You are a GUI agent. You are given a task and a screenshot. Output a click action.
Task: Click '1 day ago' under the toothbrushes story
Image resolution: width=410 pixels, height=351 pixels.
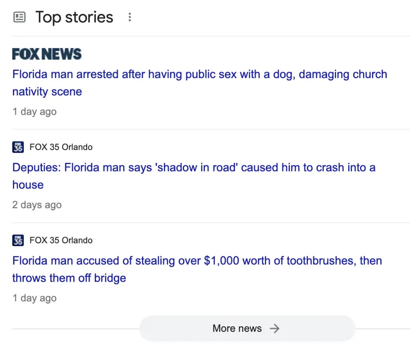point(34,298)
